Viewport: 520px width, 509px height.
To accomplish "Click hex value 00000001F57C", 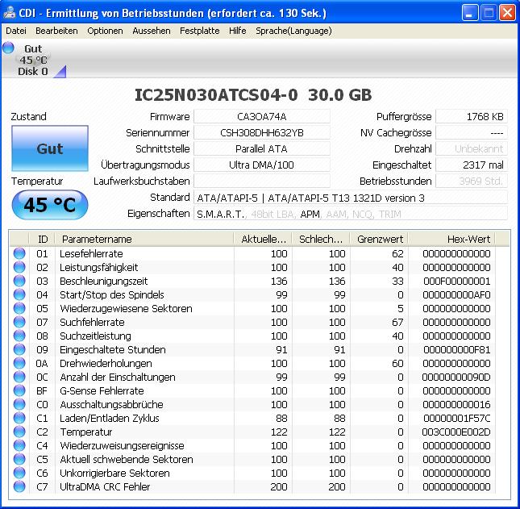I will click(x=456, y=418).
